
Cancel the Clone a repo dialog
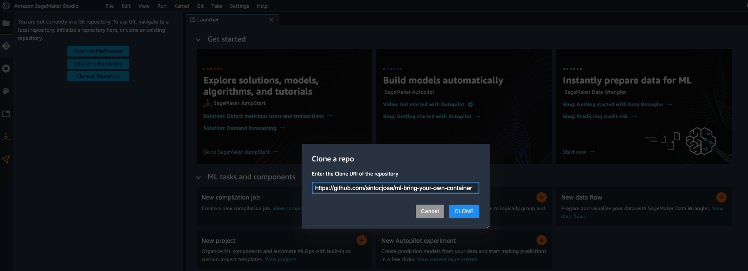(430, 211)
